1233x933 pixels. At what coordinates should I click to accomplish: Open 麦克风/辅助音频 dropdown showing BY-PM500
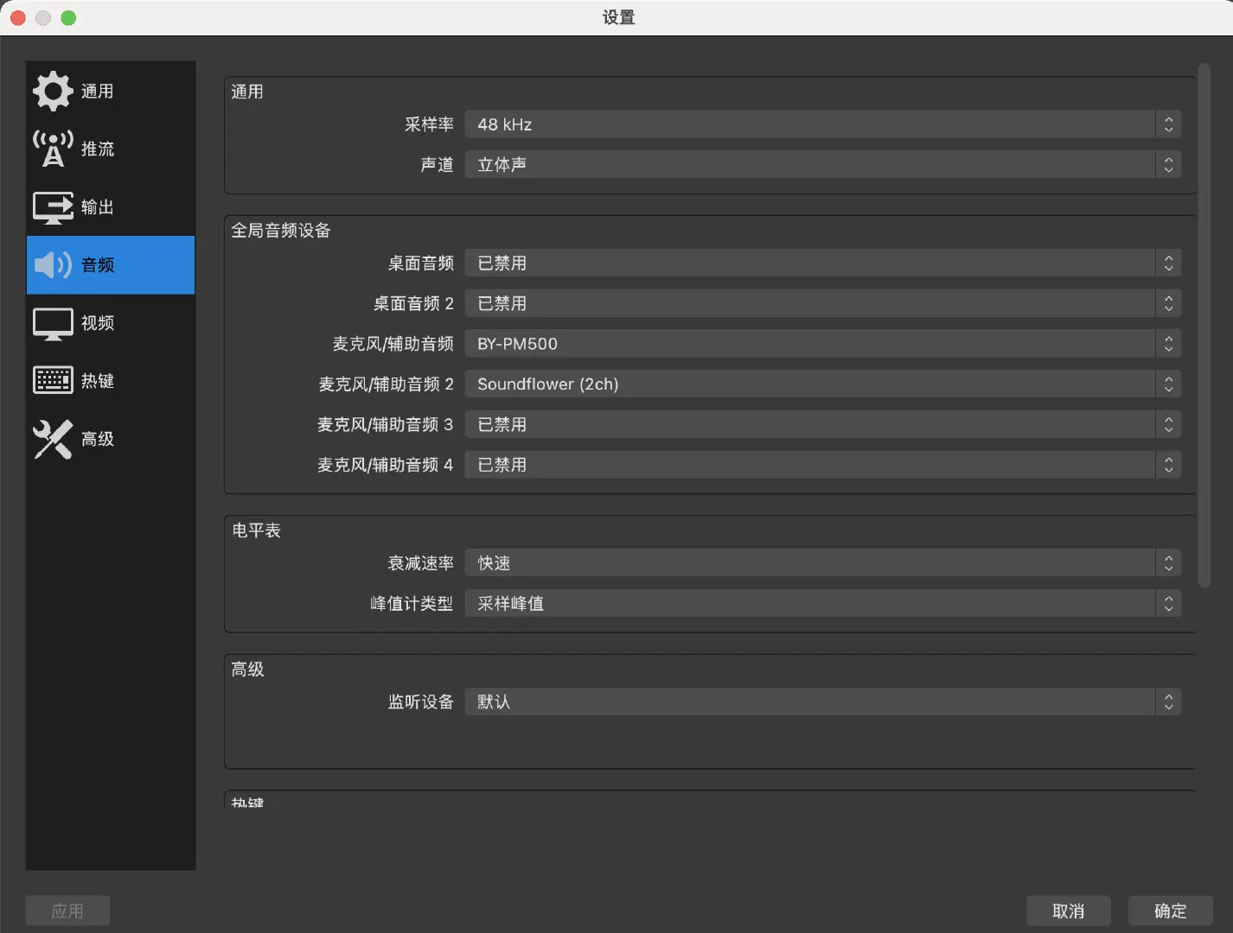pos(822,344)
